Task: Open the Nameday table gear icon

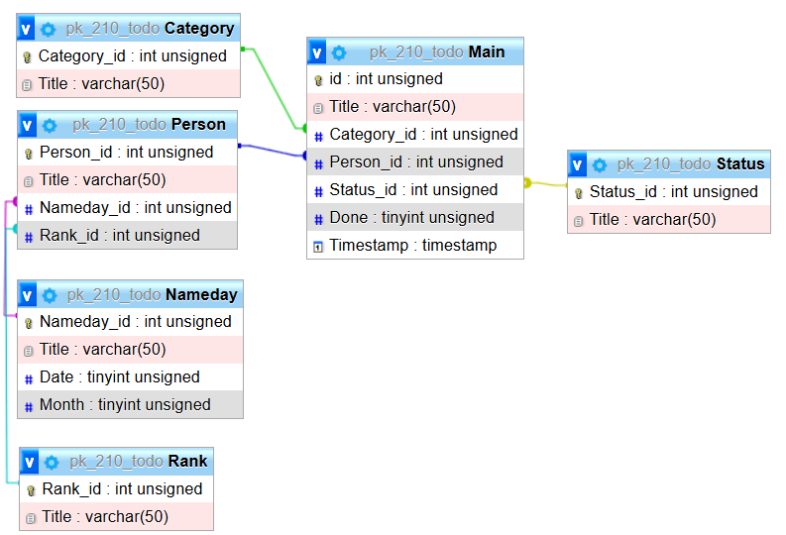Action: click(50, 294)
